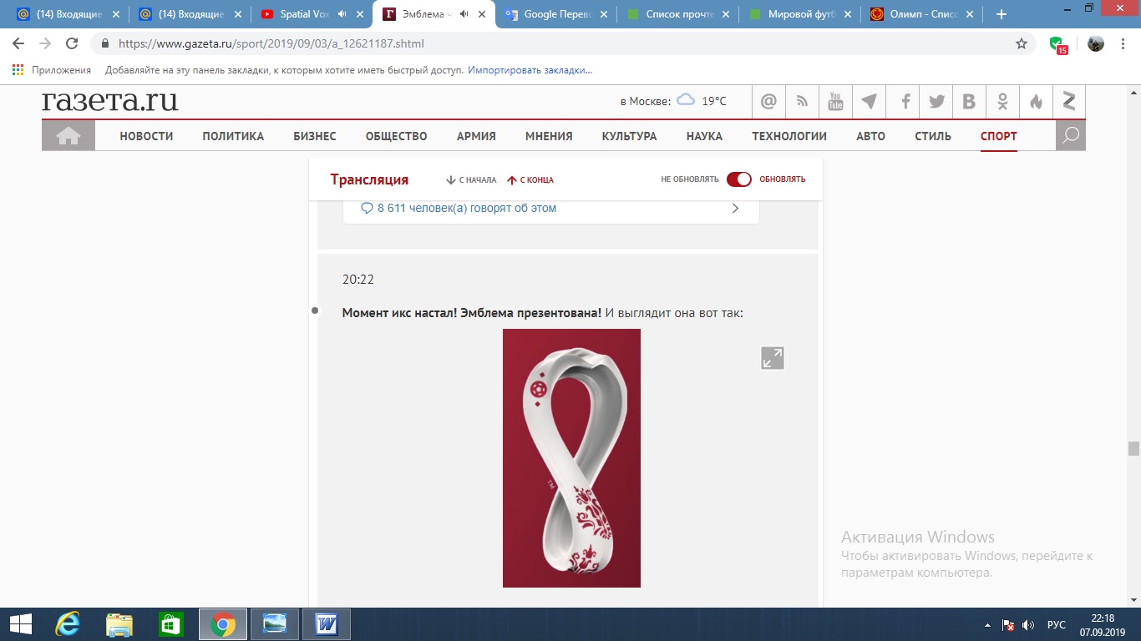Open the КУЛЬТУРА section
Image resolution: width=1141 pixels, height=641 pixels.
[630, 136]
